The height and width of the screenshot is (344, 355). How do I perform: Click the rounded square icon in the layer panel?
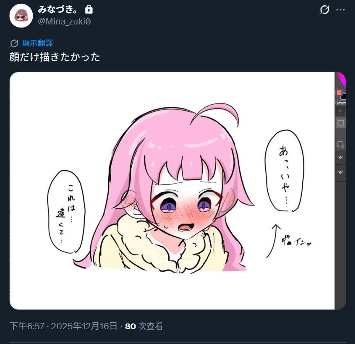341,123
